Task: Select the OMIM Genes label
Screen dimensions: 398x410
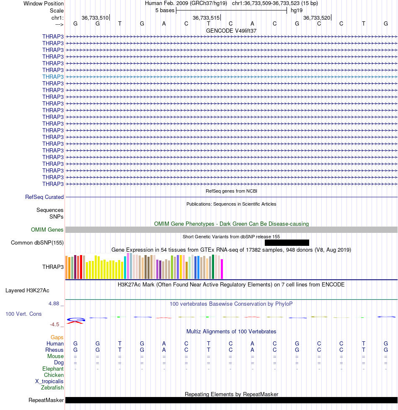Action: [47, 229]
